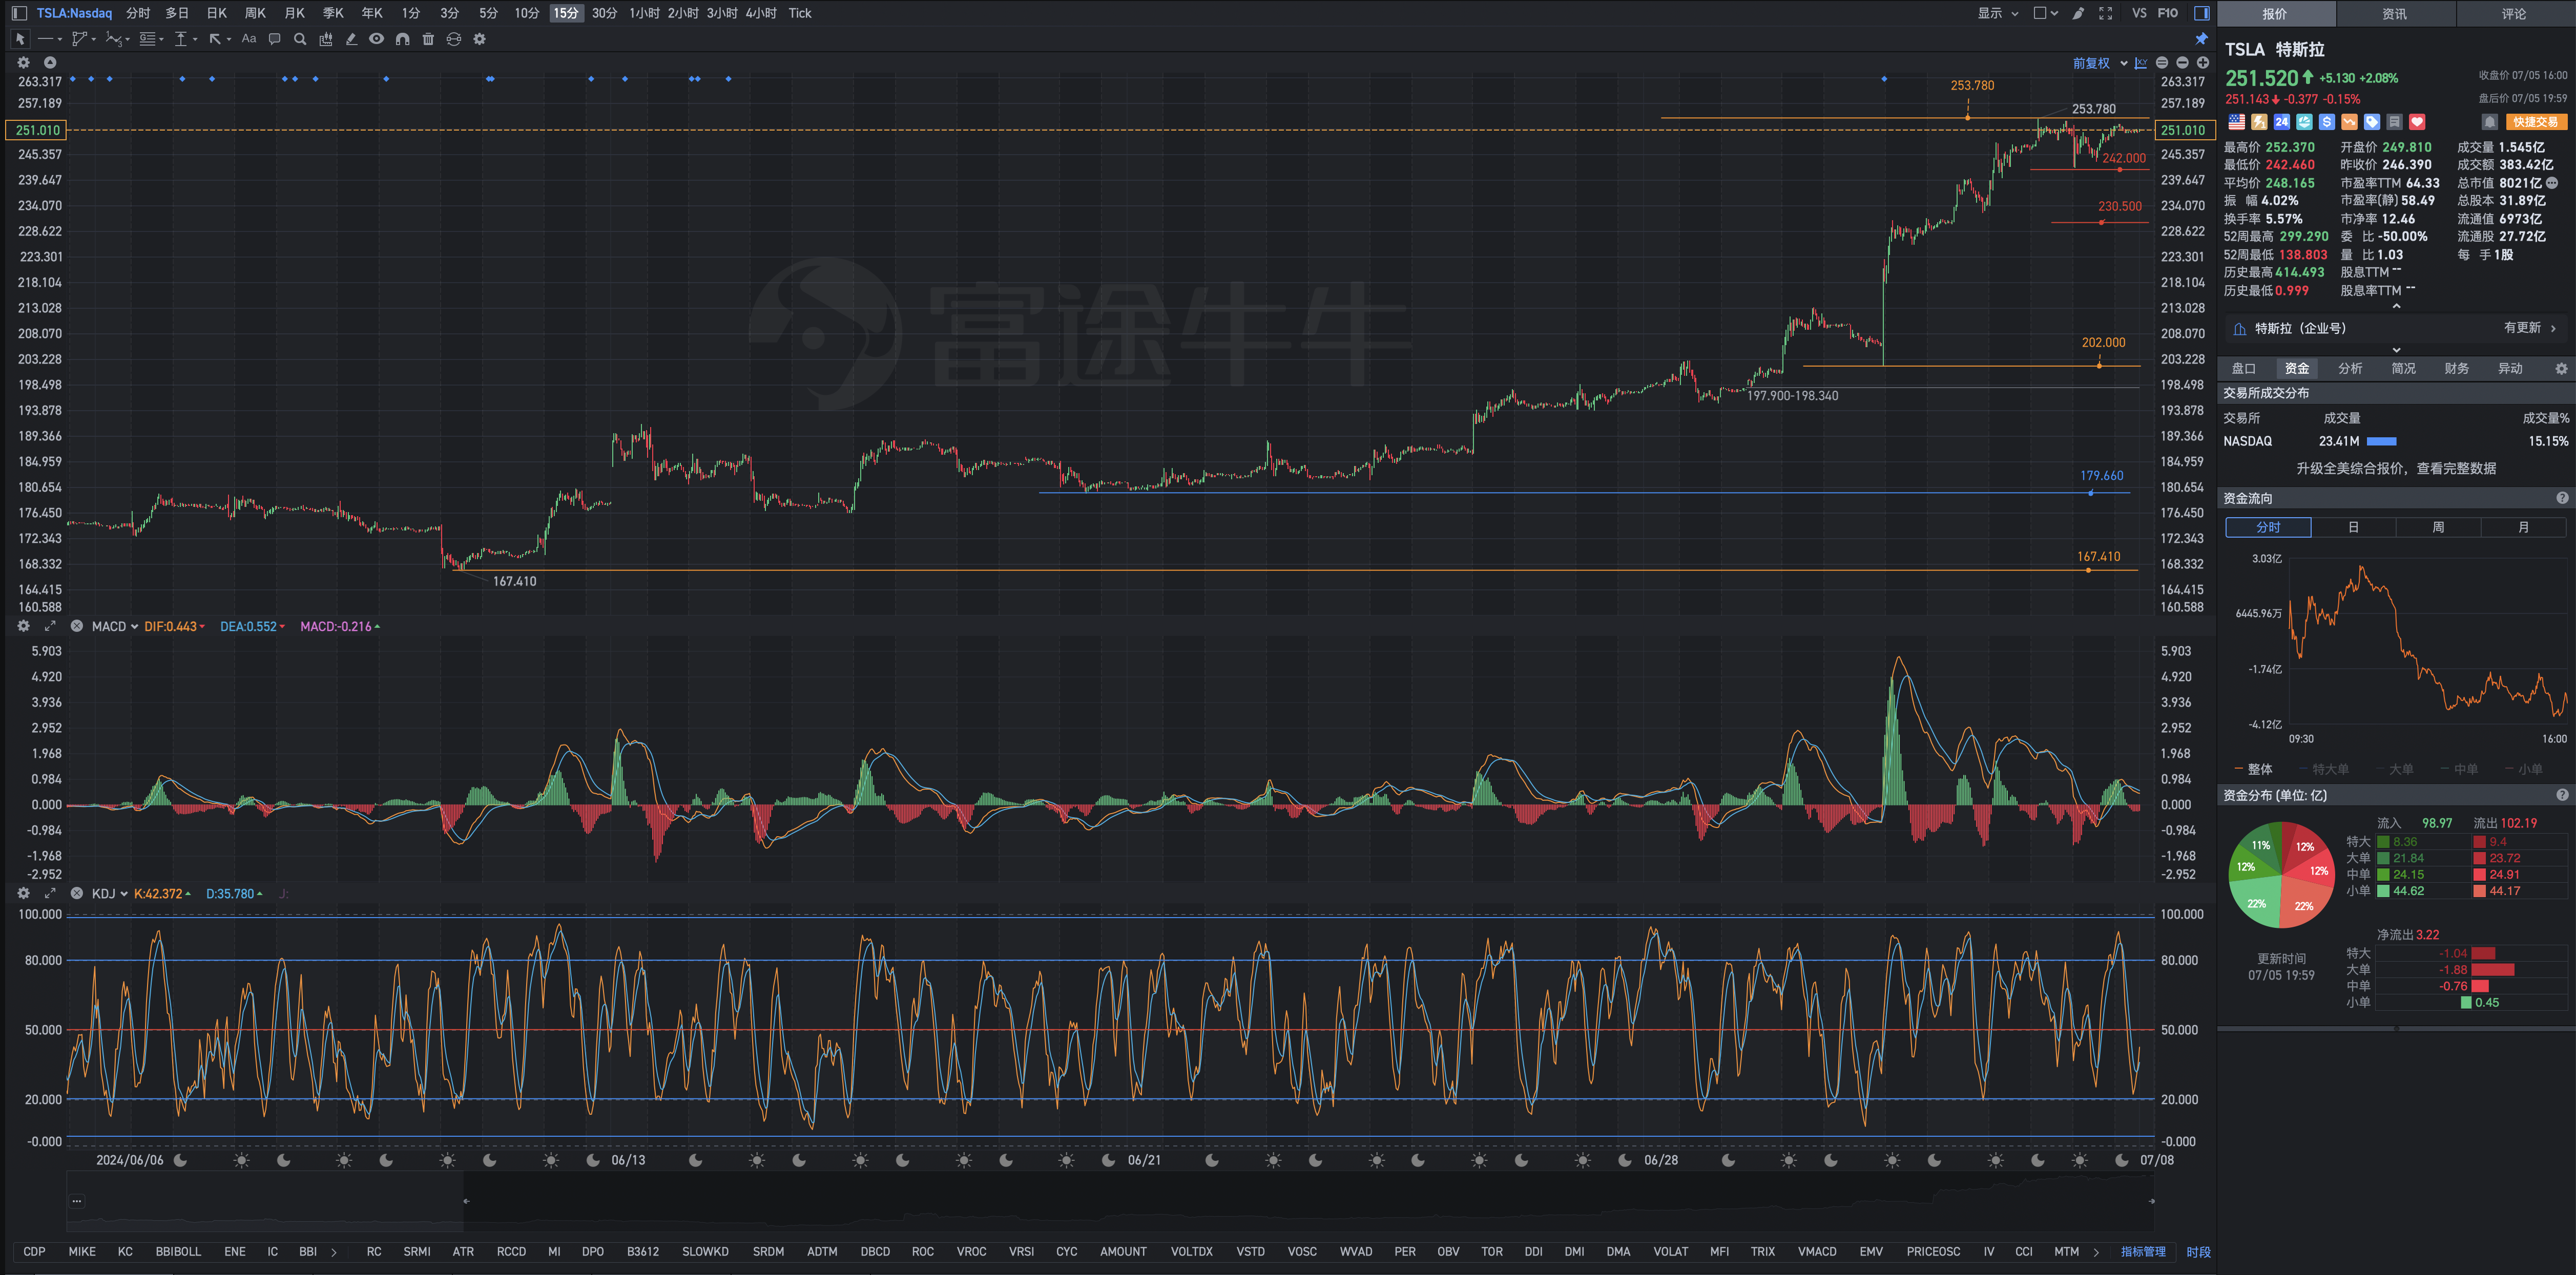2576x1275 pixels.
Task: Click the US flag market icon
Action: pyautogui.click(x=2236, y=122)
